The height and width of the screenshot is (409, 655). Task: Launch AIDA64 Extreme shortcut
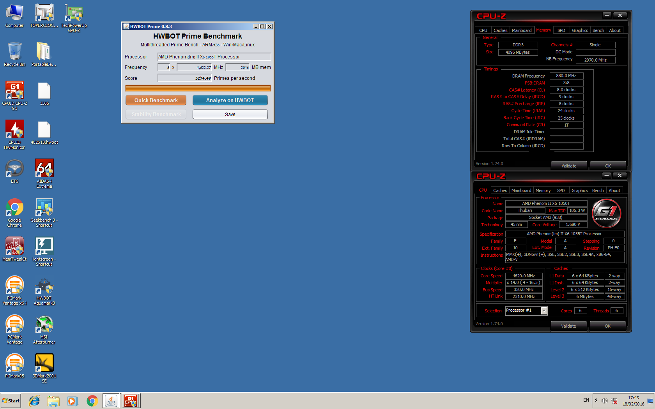pos(44,174)
